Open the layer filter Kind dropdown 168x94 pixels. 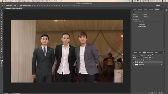tap(136, 55)
